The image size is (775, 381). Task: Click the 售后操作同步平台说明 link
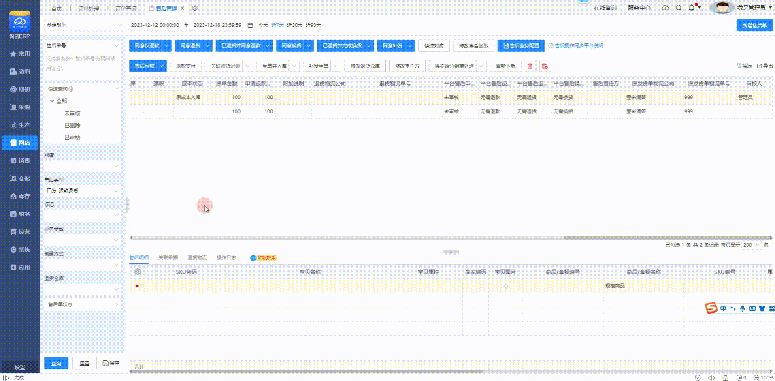pyautogui.click(x=578, y=46)
